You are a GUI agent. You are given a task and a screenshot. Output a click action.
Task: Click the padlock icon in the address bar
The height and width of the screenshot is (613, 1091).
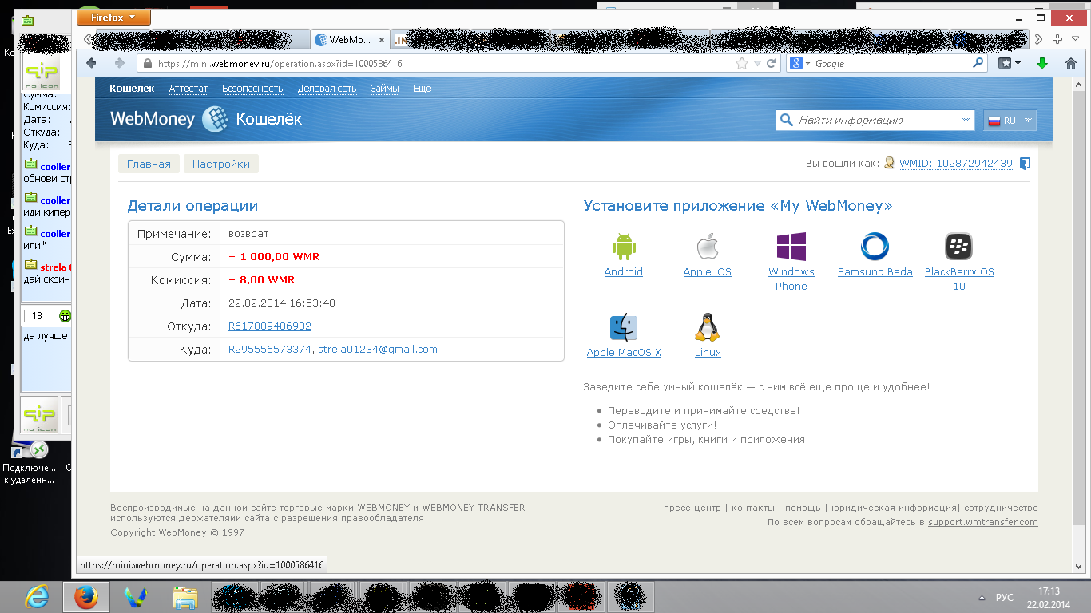tap(146, 64)
